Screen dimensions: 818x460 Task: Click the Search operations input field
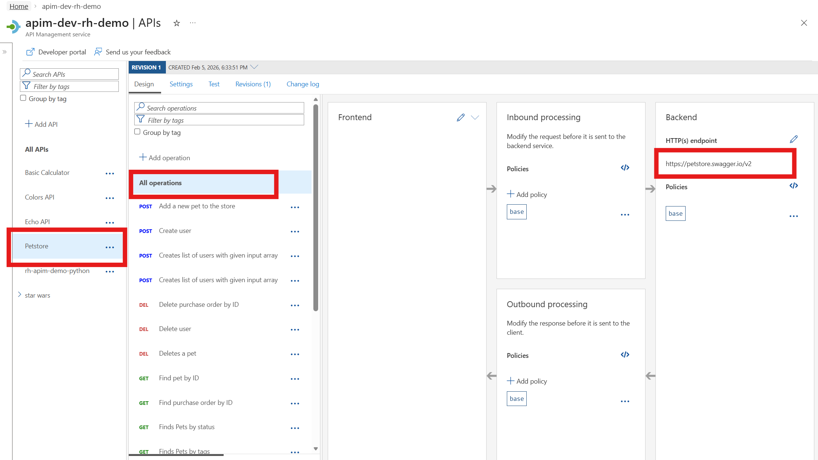click(x=219, y=108)
